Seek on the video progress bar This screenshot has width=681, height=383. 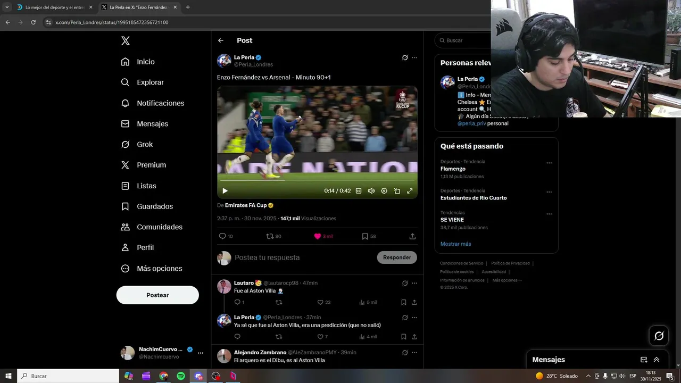pos(317,180)
